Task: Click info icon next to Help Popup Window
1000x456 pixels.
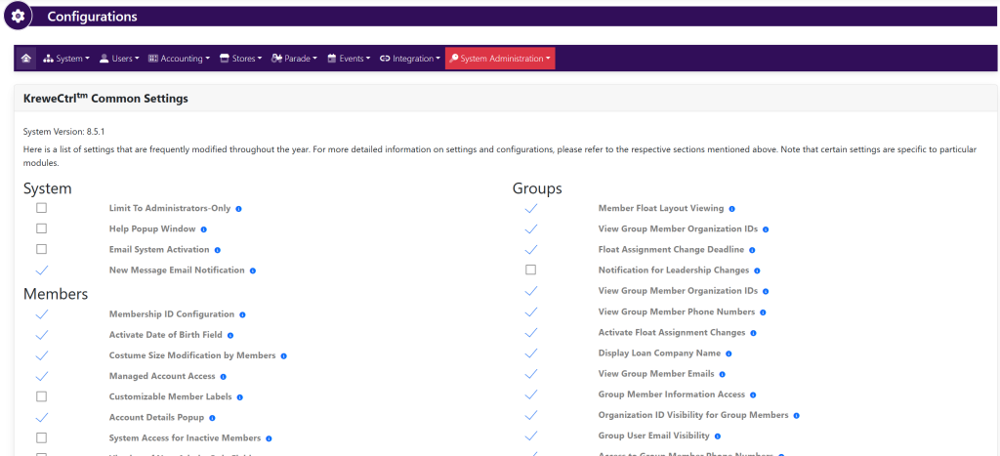Action: [x=204, y=229]
